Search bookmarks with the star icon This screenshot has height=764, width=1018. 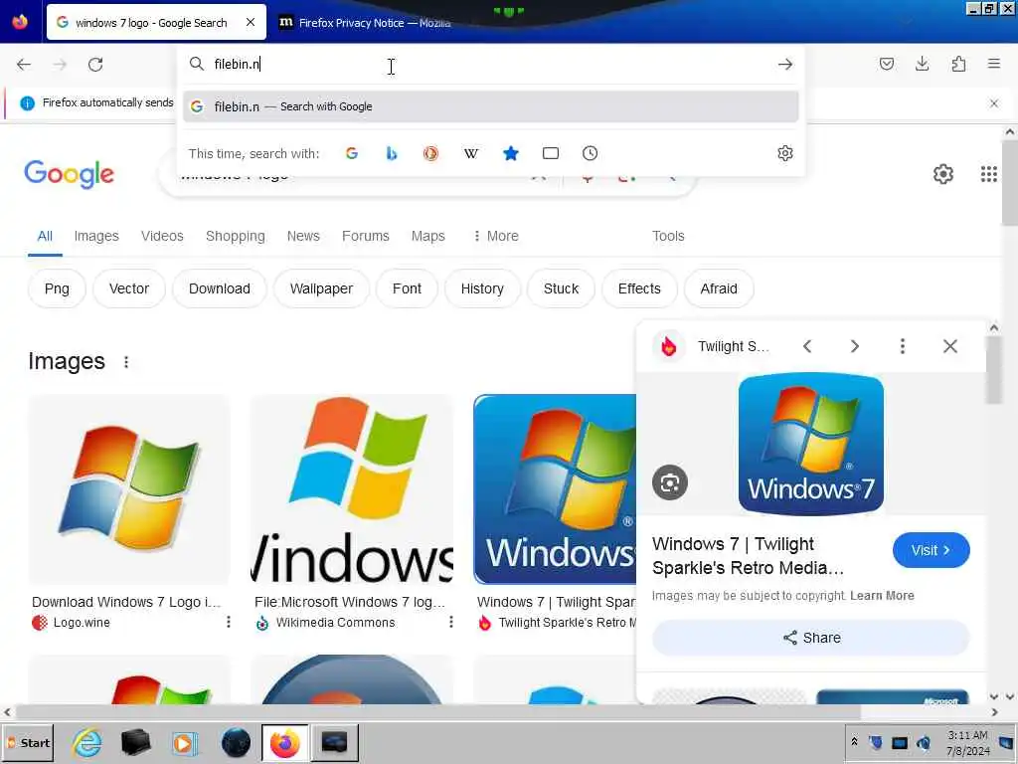(x=511, y=153)
